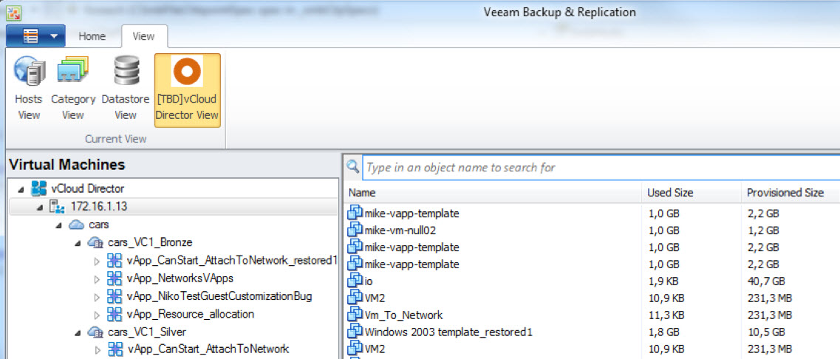Select the View ribbon tab
The image size is (840, 359).
(x=143, y=36)
